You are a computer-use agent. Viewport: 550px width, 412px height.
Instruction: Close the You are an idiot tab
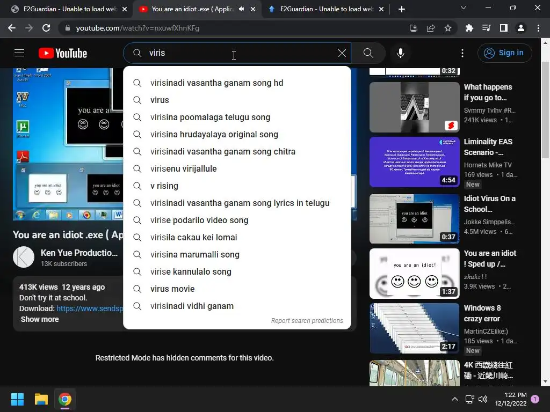click(253, 9)
